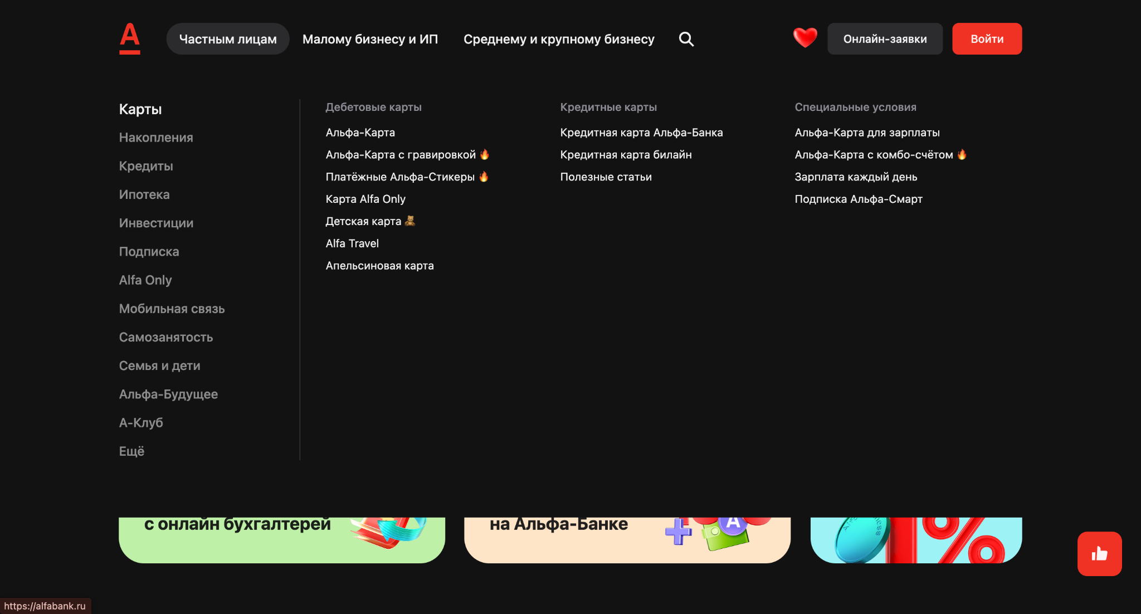Image resolution: width=1141 pixels, height=614 pixels.
Task: Open Альфа-Карта с комбо-счётом link
Action: pos(873,155)
